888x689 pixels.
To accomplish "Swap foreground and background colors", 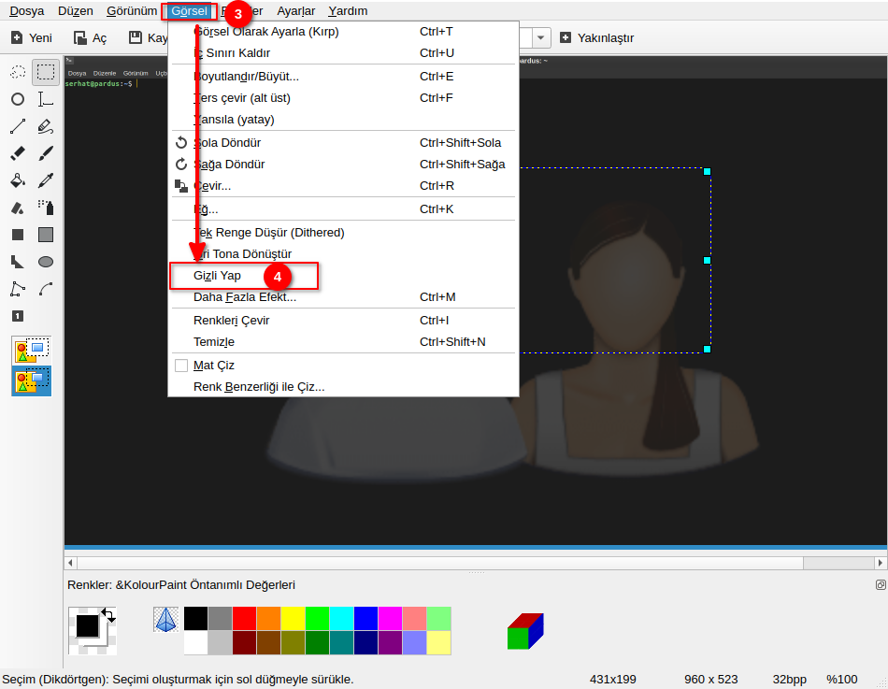I will 108,615.
